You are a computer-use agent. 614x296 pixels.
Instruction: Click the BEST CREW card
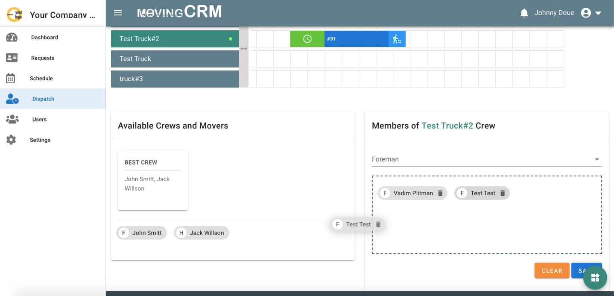153,180
